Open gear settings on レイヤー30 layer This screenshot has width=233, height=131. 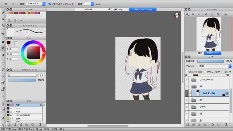[x=227, y=93]
